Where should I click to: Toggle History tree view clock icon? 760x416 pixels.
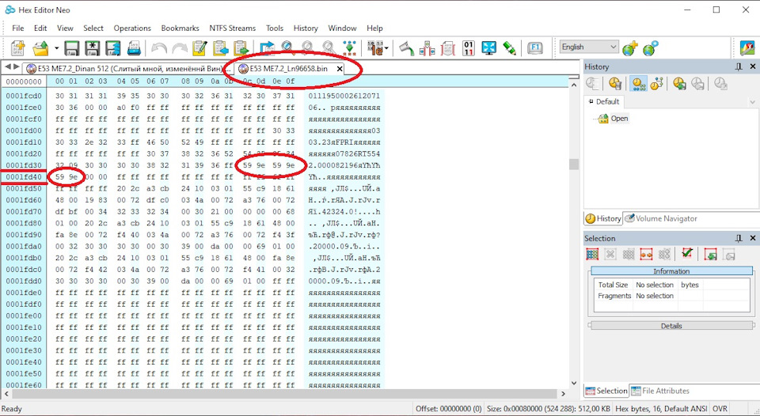656,84
